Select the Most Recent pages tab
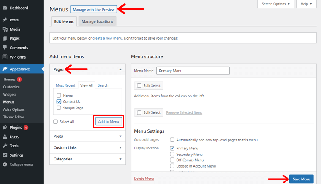Image resolution: width=321 pixels, height=184 pixels. click(65, 85)
